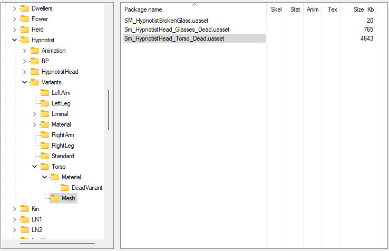Viewport: 389px width, 251px height.
Task: Select Sm_HypnotistHead_Glasses_Dead.uasset package
Action: (177, 30)
